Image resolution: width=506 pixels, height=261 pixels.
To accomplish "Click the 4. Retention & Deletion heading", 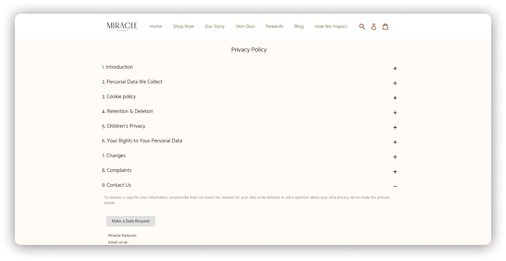I will pos(127,111).
